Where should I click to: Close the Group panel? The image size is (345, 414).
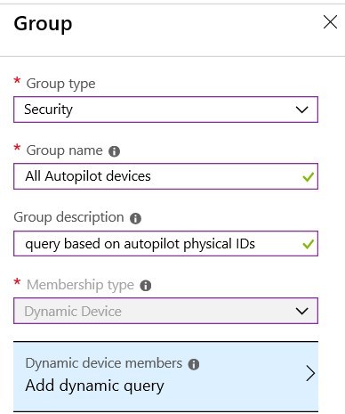pos(330,22)
